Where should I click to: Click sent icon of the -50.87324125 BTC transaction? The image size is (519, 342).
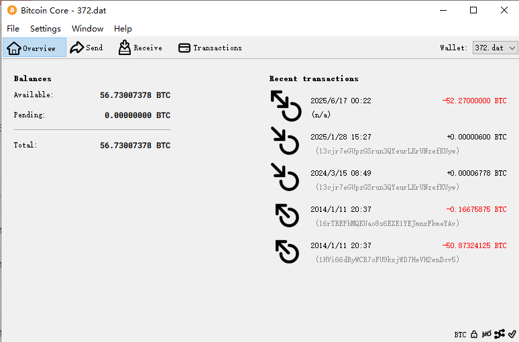tap(287, 251)
